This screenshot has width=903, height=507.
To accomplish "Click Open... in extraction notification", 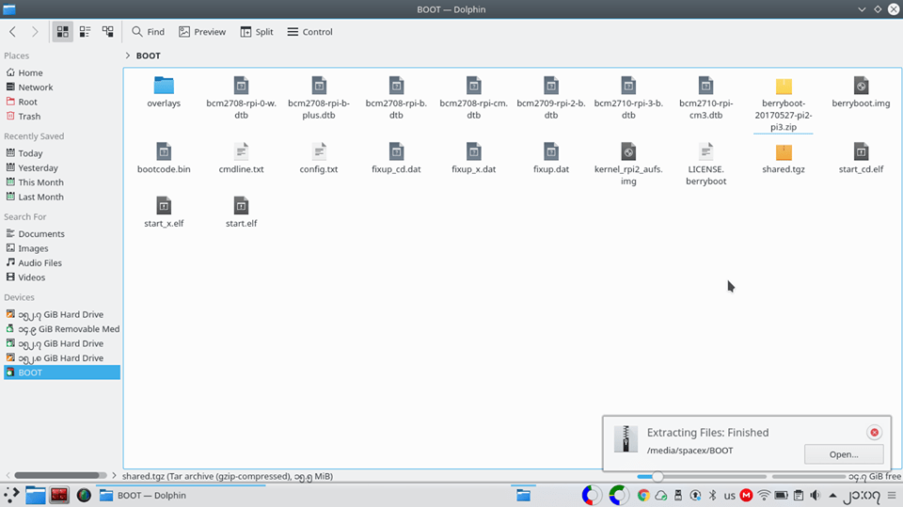I will [844, 454].
